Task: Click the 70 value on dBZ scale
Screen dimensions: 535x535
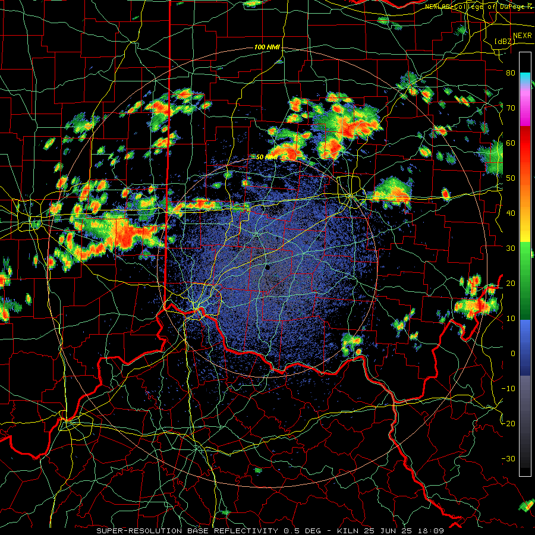Action: pyautogui.click(x=511, y=108)
